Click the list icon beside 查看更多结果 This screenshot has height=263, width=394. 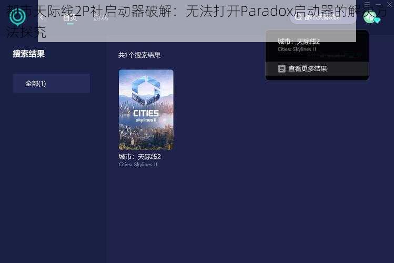pos(281,68)
